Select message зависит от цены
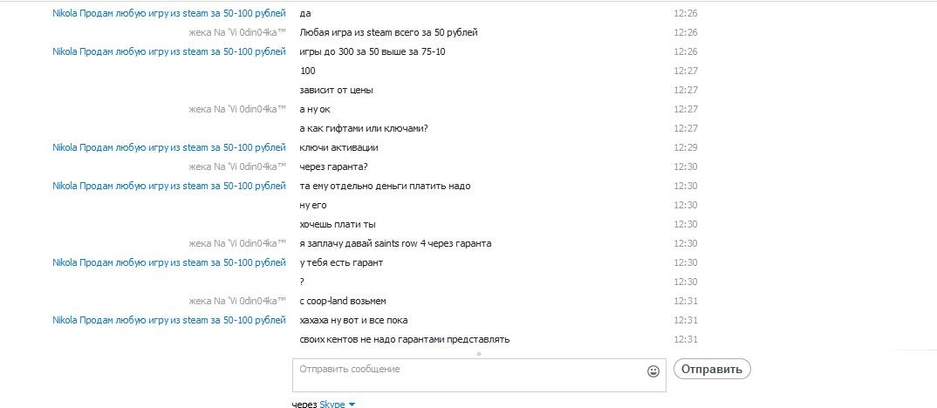Screen dimensions: 937x408 pos(337,90)
